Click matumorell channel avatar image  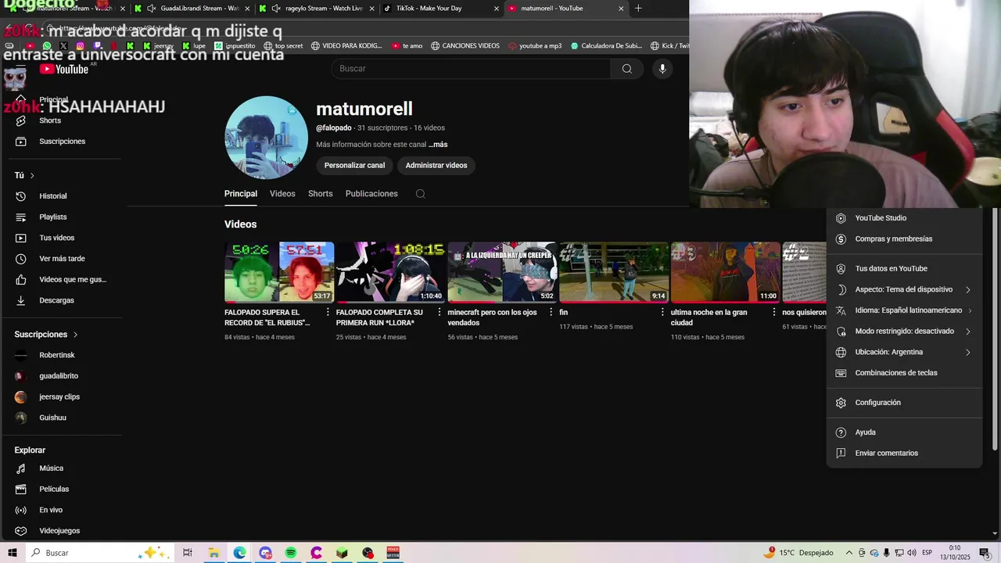pyautogui.click(x=266, y=138)
